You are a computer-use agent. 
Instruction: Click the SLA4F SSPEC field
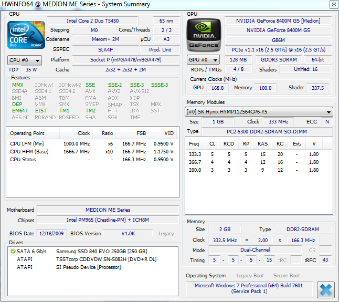click(105, 50)
